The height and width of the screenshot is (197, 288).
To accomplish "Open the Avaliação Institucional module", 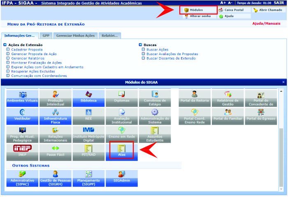I will (122, 116).
